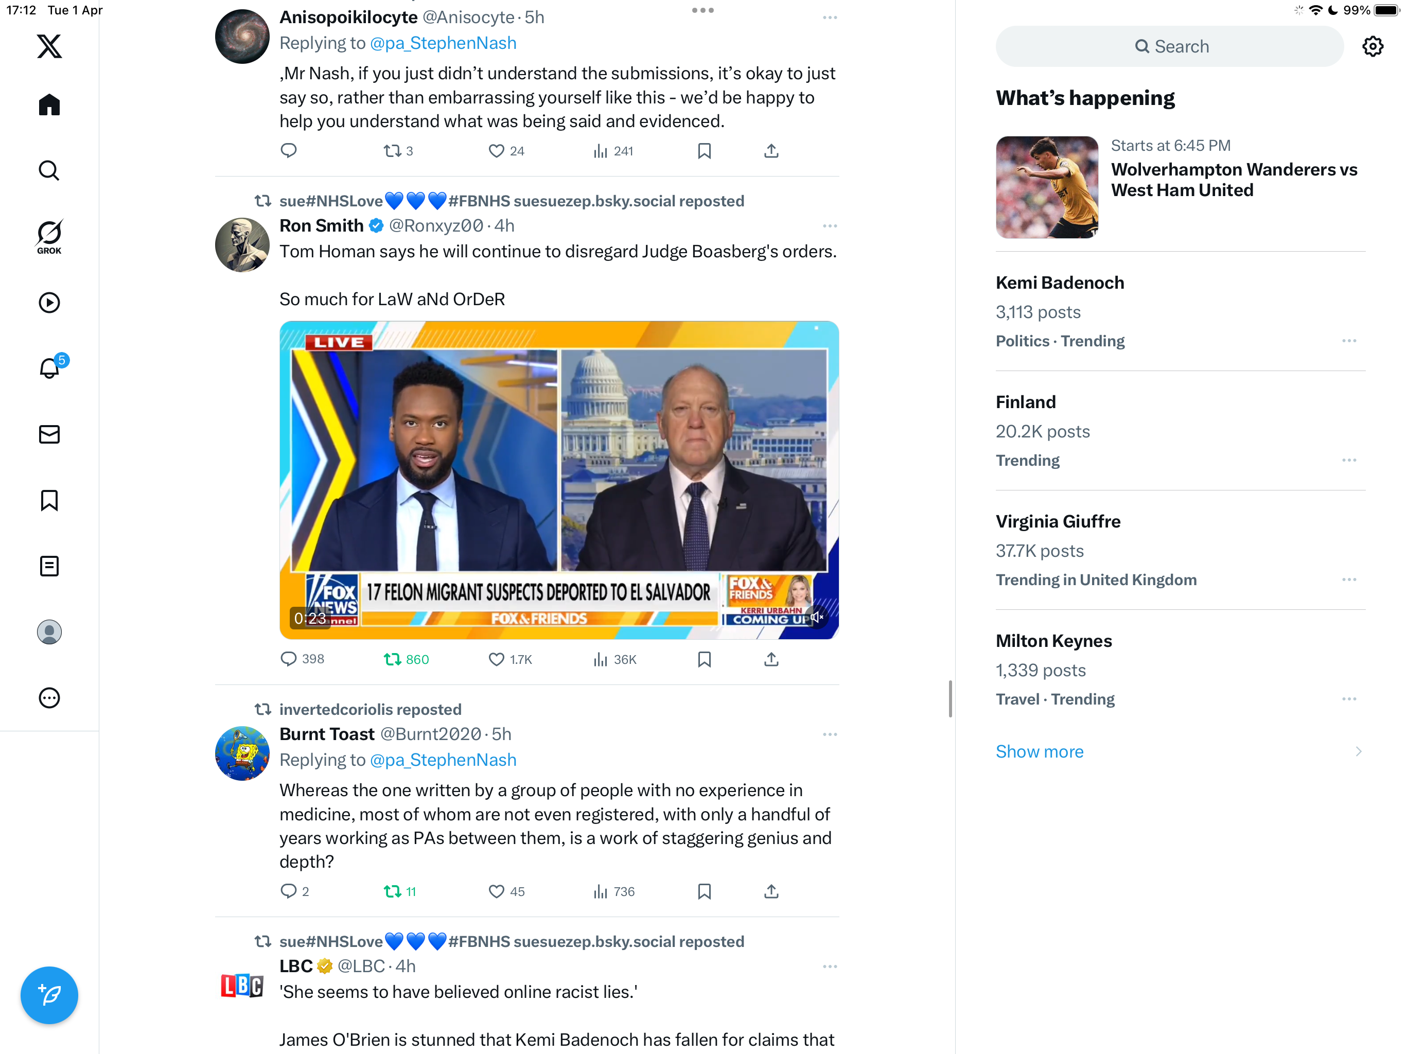Open Bookmarks in the sidebar
1406x1054 pixels.
click(49, 500)
